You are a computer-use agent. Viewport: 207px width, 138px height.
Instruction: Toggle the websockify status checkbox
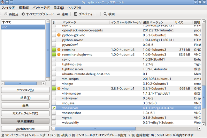[54, 122]
